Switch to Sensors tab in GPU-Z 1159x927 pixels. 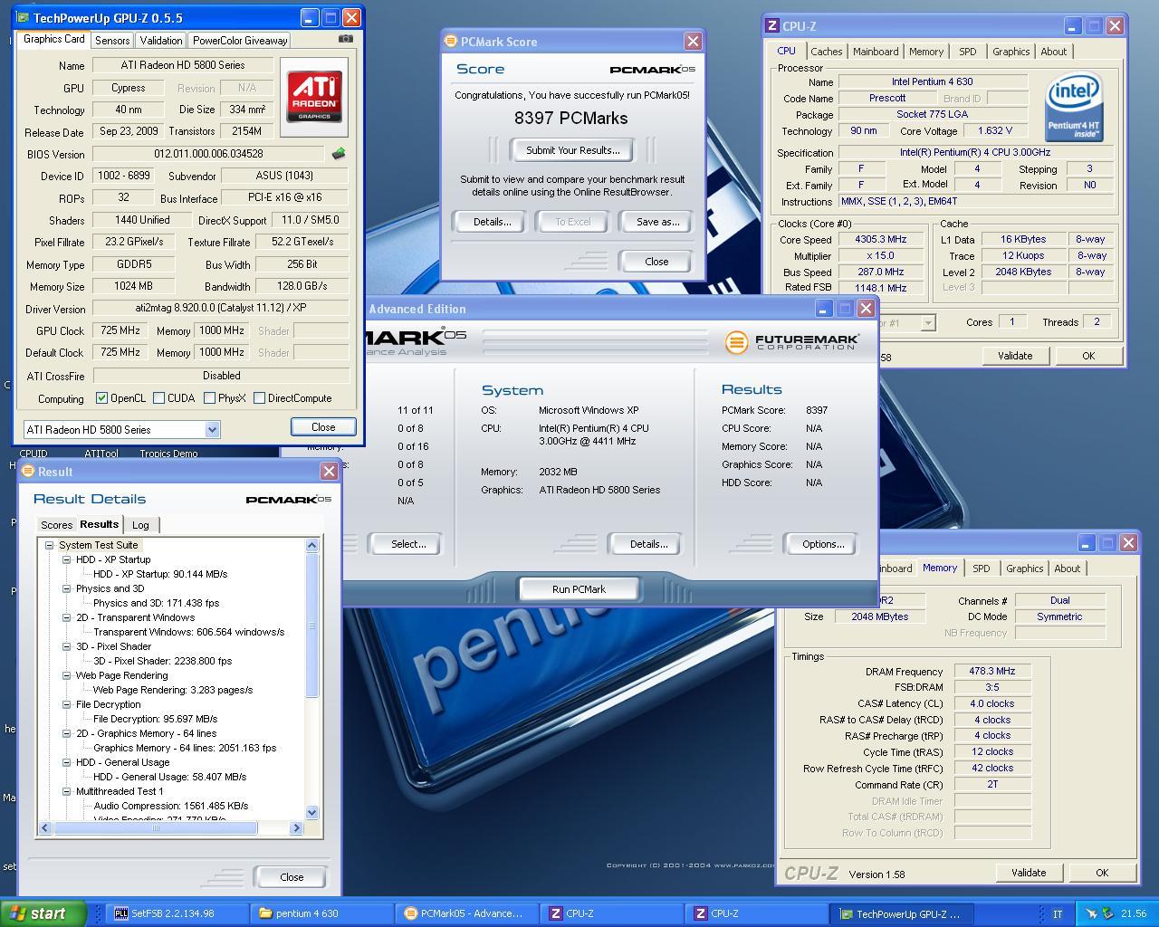[x=112, y=41]
